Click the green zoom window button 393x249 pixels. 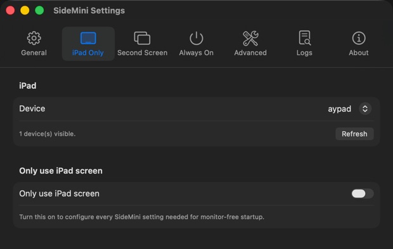point(39,11)
